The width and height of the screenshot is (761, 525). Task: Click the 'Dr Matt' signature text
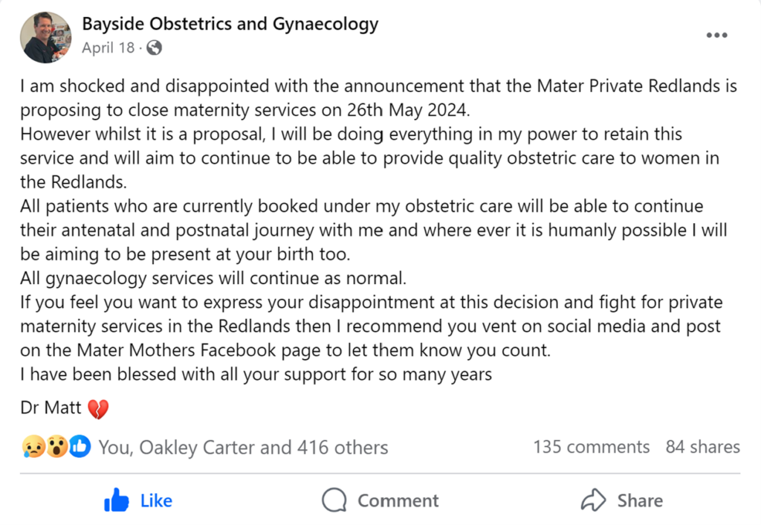coord(51,408)
